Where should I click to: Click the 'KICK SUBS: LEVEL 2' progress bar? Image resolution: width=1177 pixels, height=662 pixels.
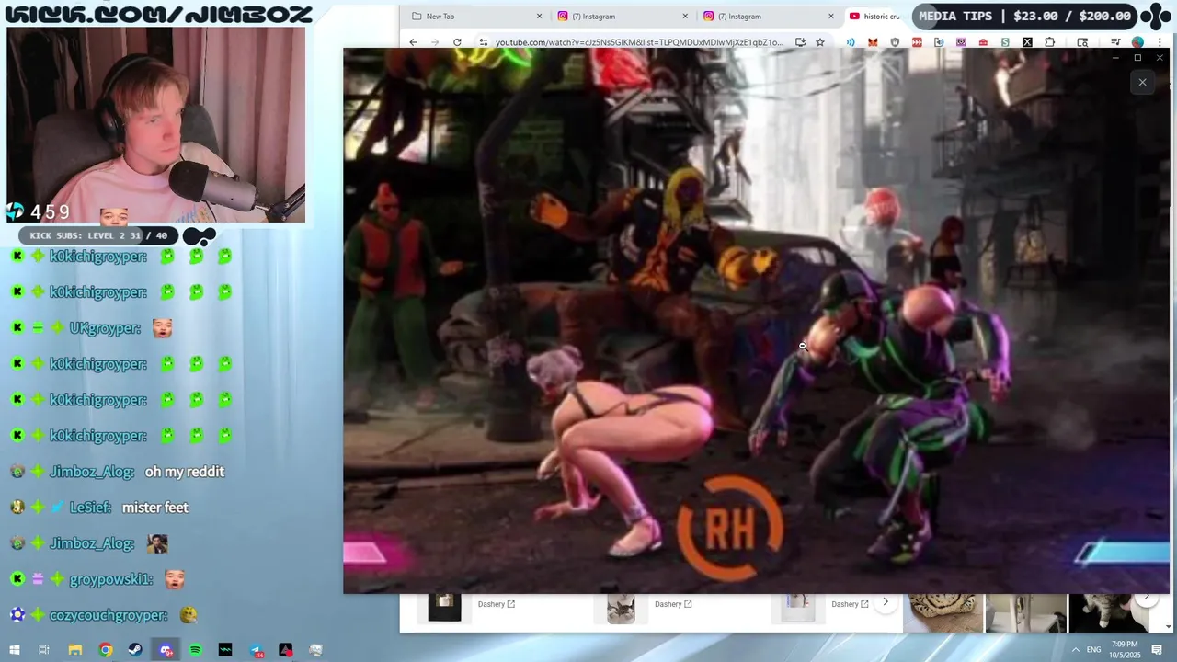[99, 235]
